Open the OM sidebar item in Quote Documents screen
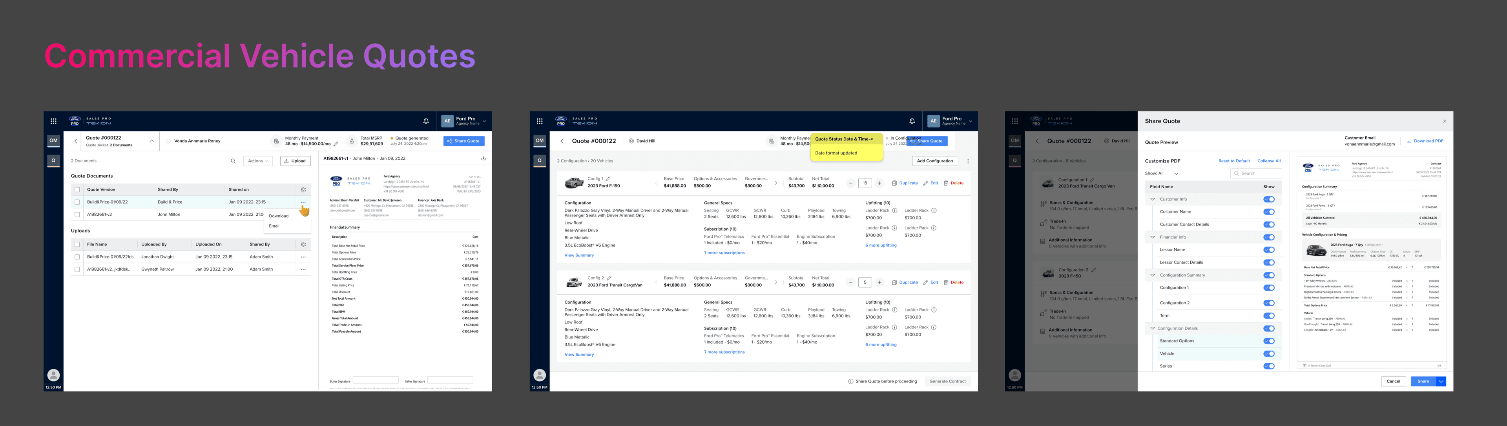 (x=53, y=140)
